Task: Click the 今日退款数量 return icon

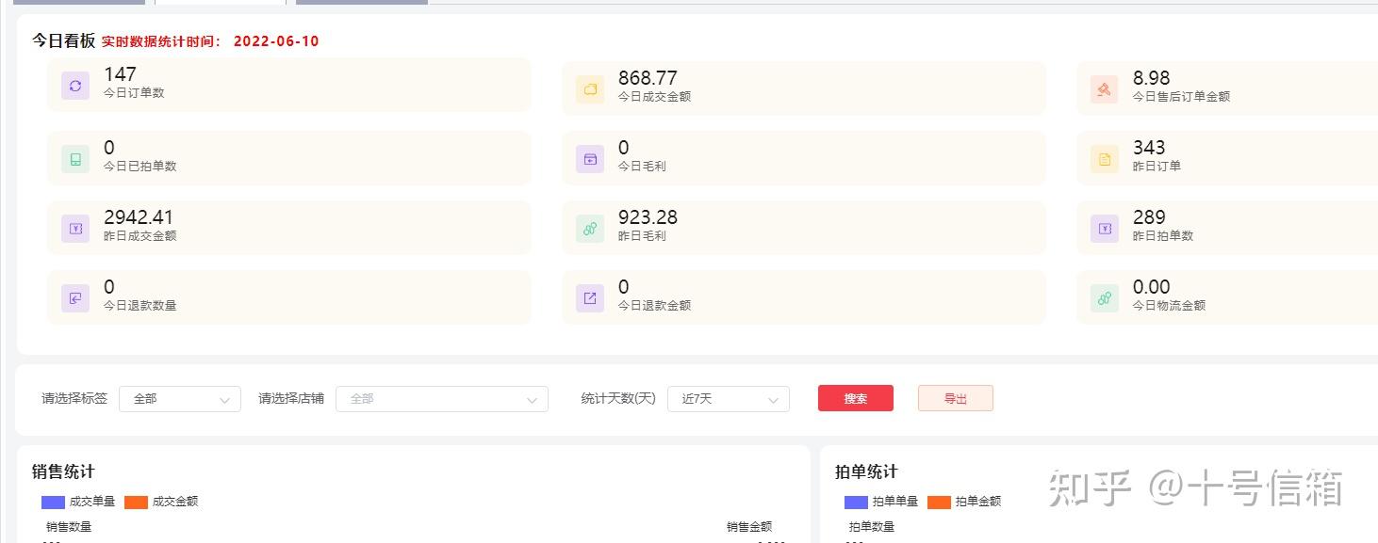Action: (75, 298)
